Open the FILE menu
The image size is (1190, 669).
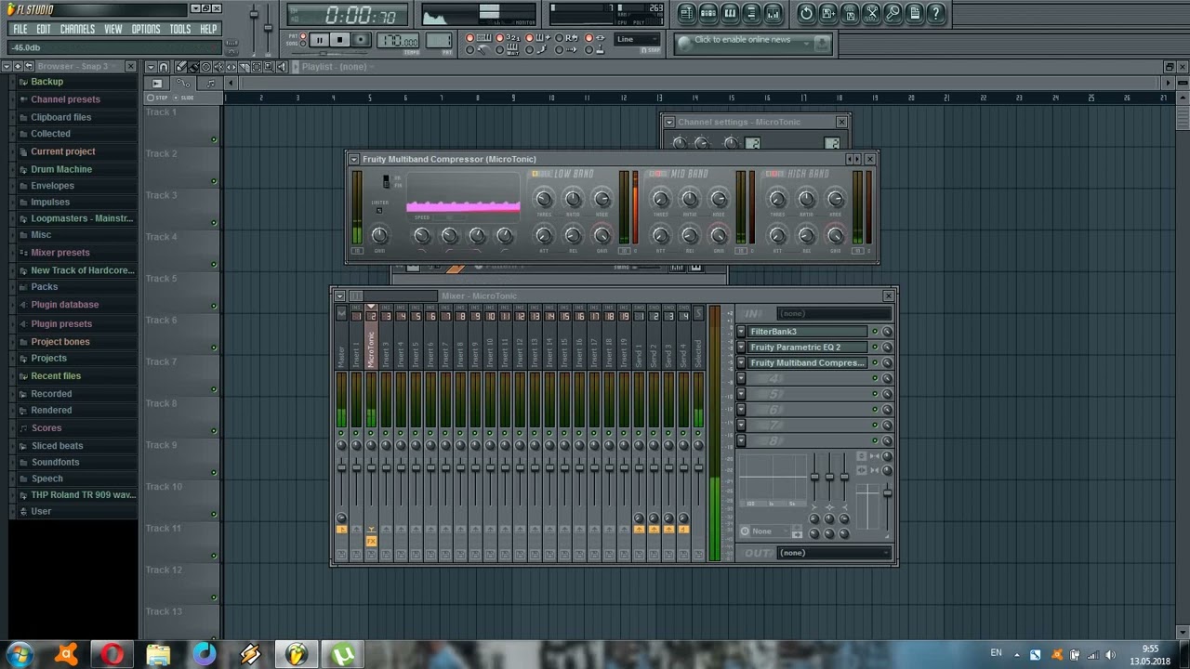(20, 29)
